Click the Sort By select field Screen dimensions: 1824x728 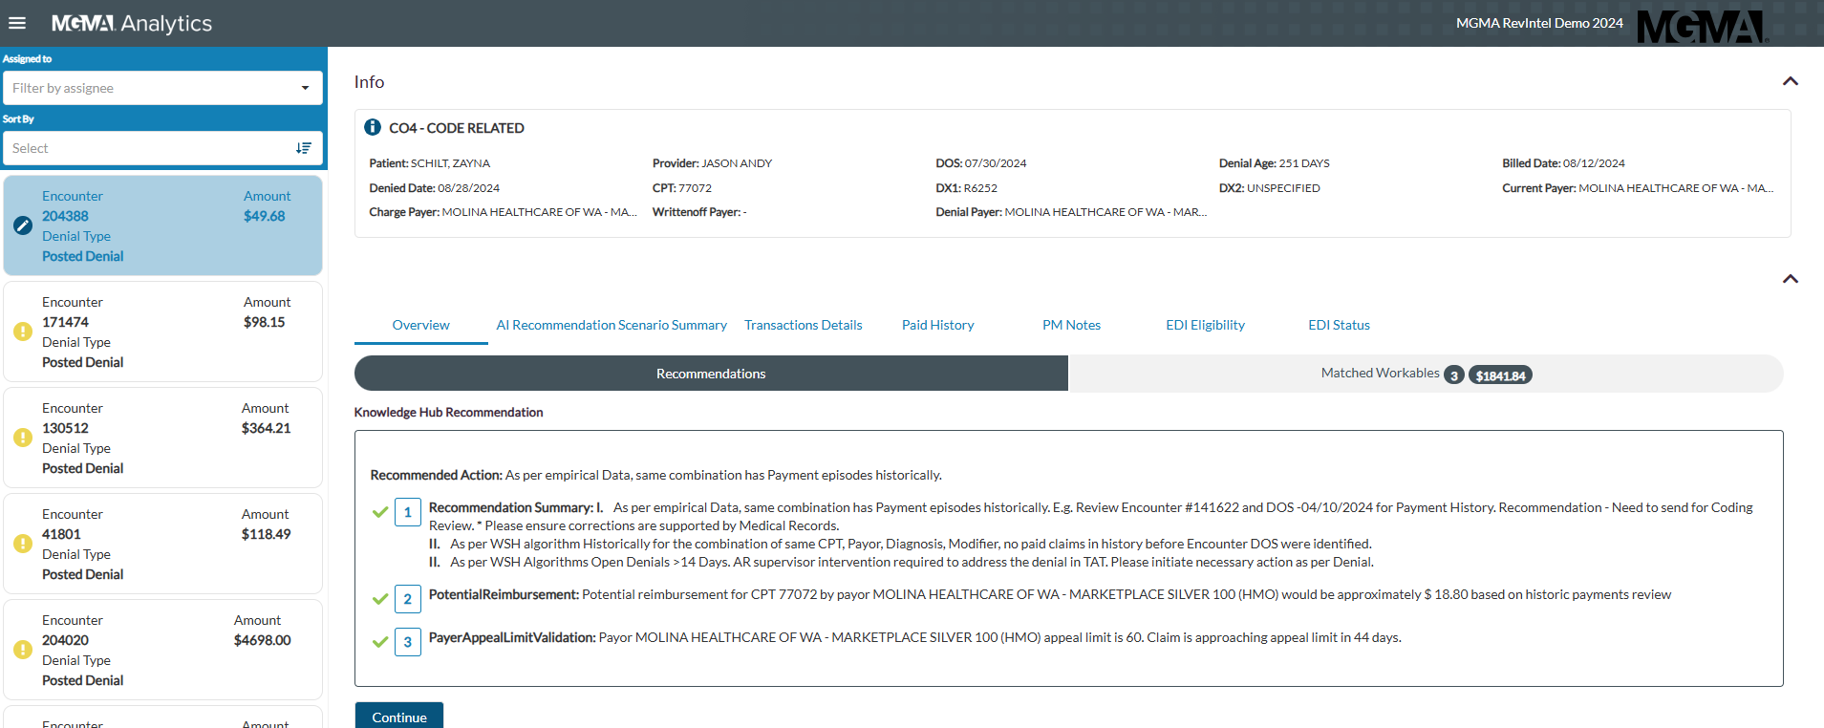[x=148, y=148]
